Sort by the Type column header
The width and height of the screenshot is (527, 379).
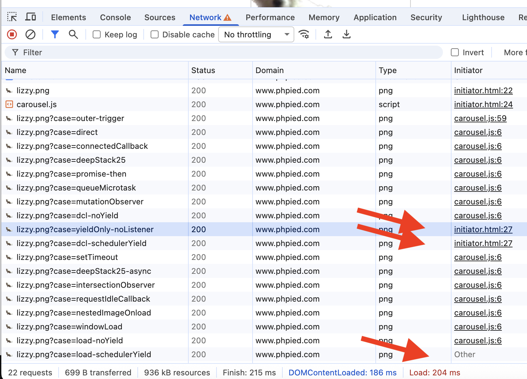[x=413, y=70]
